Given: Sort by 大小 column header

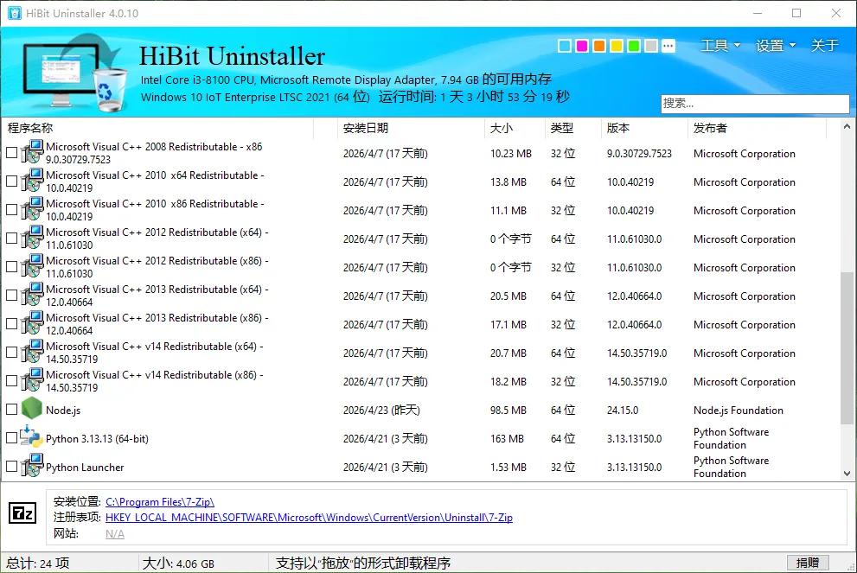Looking at the screenshot, I should (515, 128).
